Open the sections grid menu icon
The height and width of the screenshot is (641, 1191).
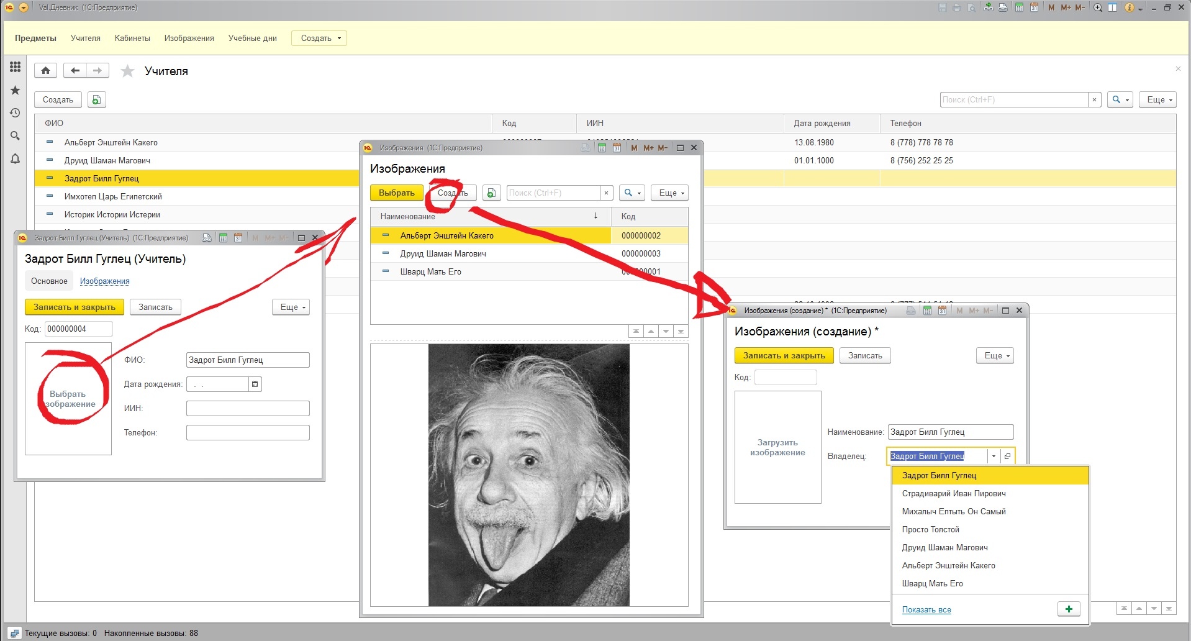[x=15, y=67]
